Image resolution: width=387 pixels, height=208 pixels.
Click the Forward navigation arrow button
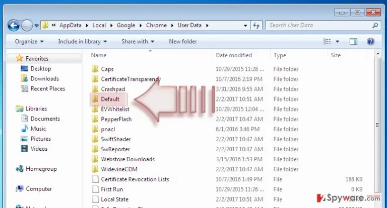27,25
